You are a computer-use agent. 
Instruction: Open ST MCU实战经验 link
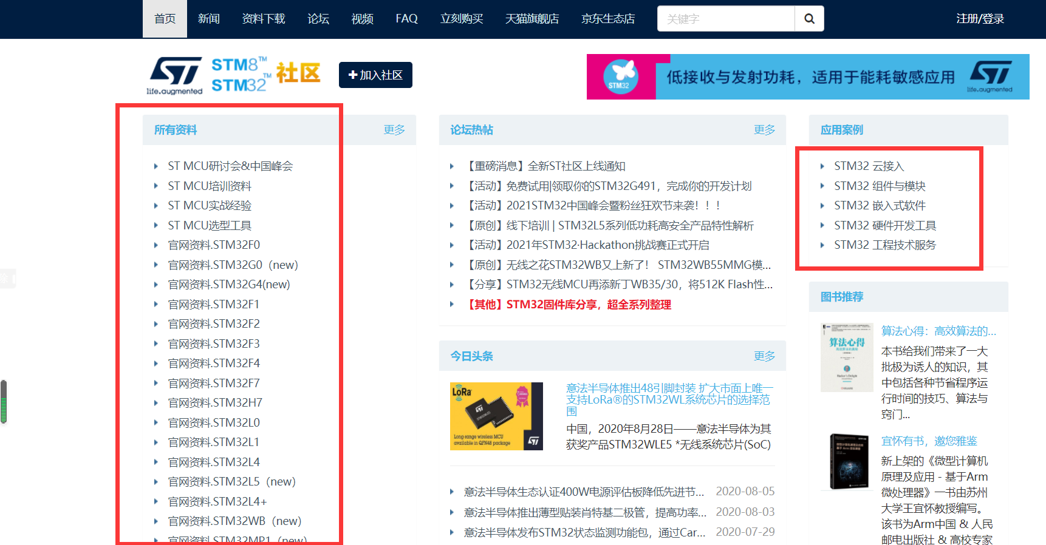tap(210, 206)
